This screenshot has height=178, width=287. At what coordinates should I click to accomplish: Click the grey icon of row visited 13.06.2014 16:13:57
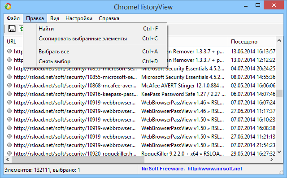[x=9, y=51]
